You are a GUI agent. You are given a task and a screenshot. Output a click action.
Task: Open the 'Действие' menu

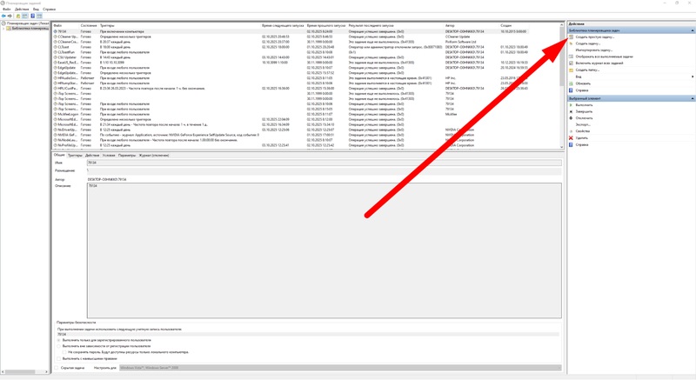pos(19,9)
